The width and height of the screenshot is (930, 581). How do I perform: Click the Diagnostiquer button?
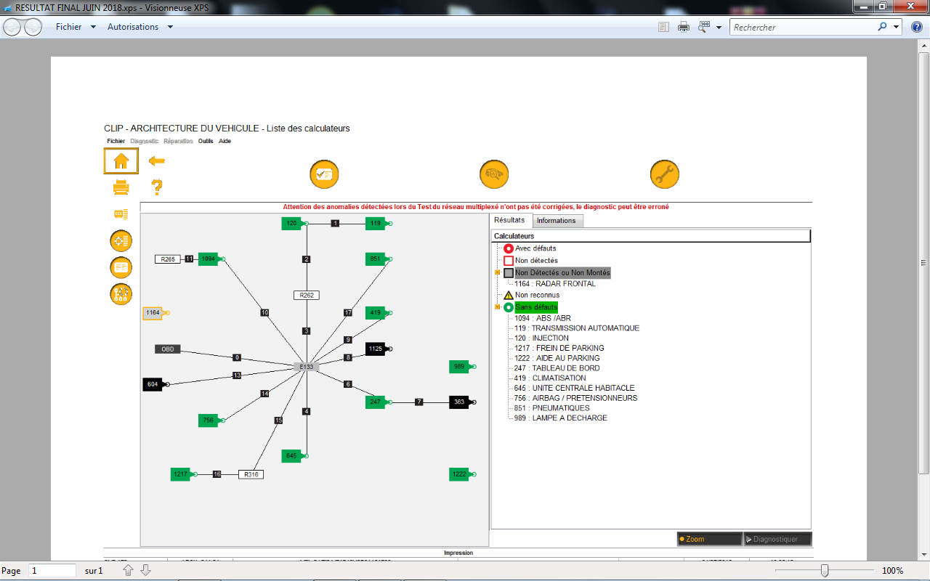[777, 540]
